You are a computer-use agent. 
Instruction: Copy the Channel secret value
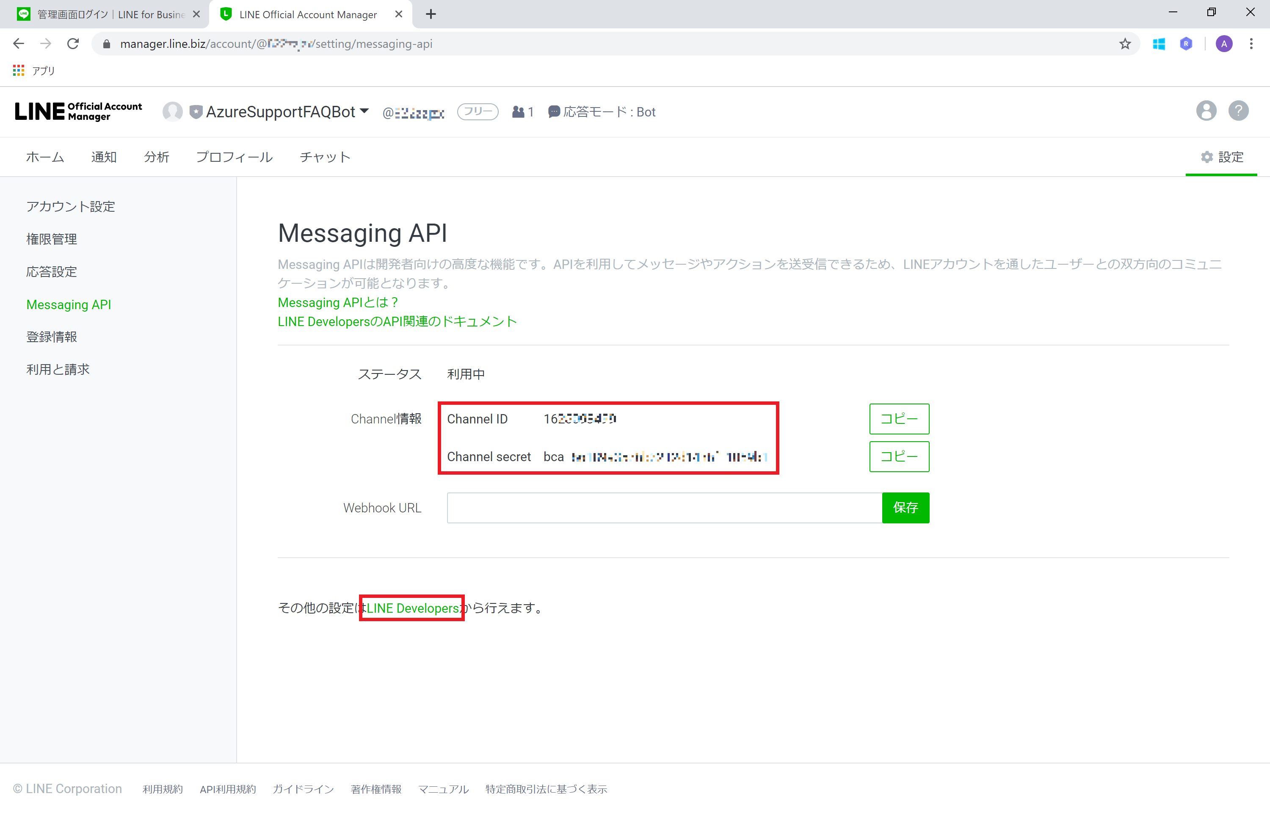click(x=899, y=456)
